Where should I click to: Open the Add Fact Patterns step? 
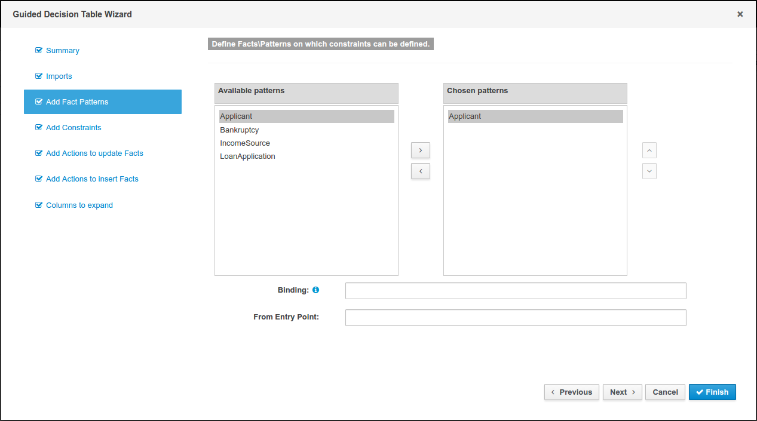[77, 102]
